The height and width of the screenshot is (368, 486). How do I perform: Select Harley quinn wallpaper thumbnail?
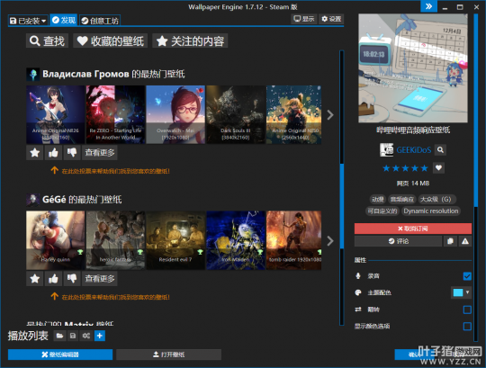click(56, 240)
